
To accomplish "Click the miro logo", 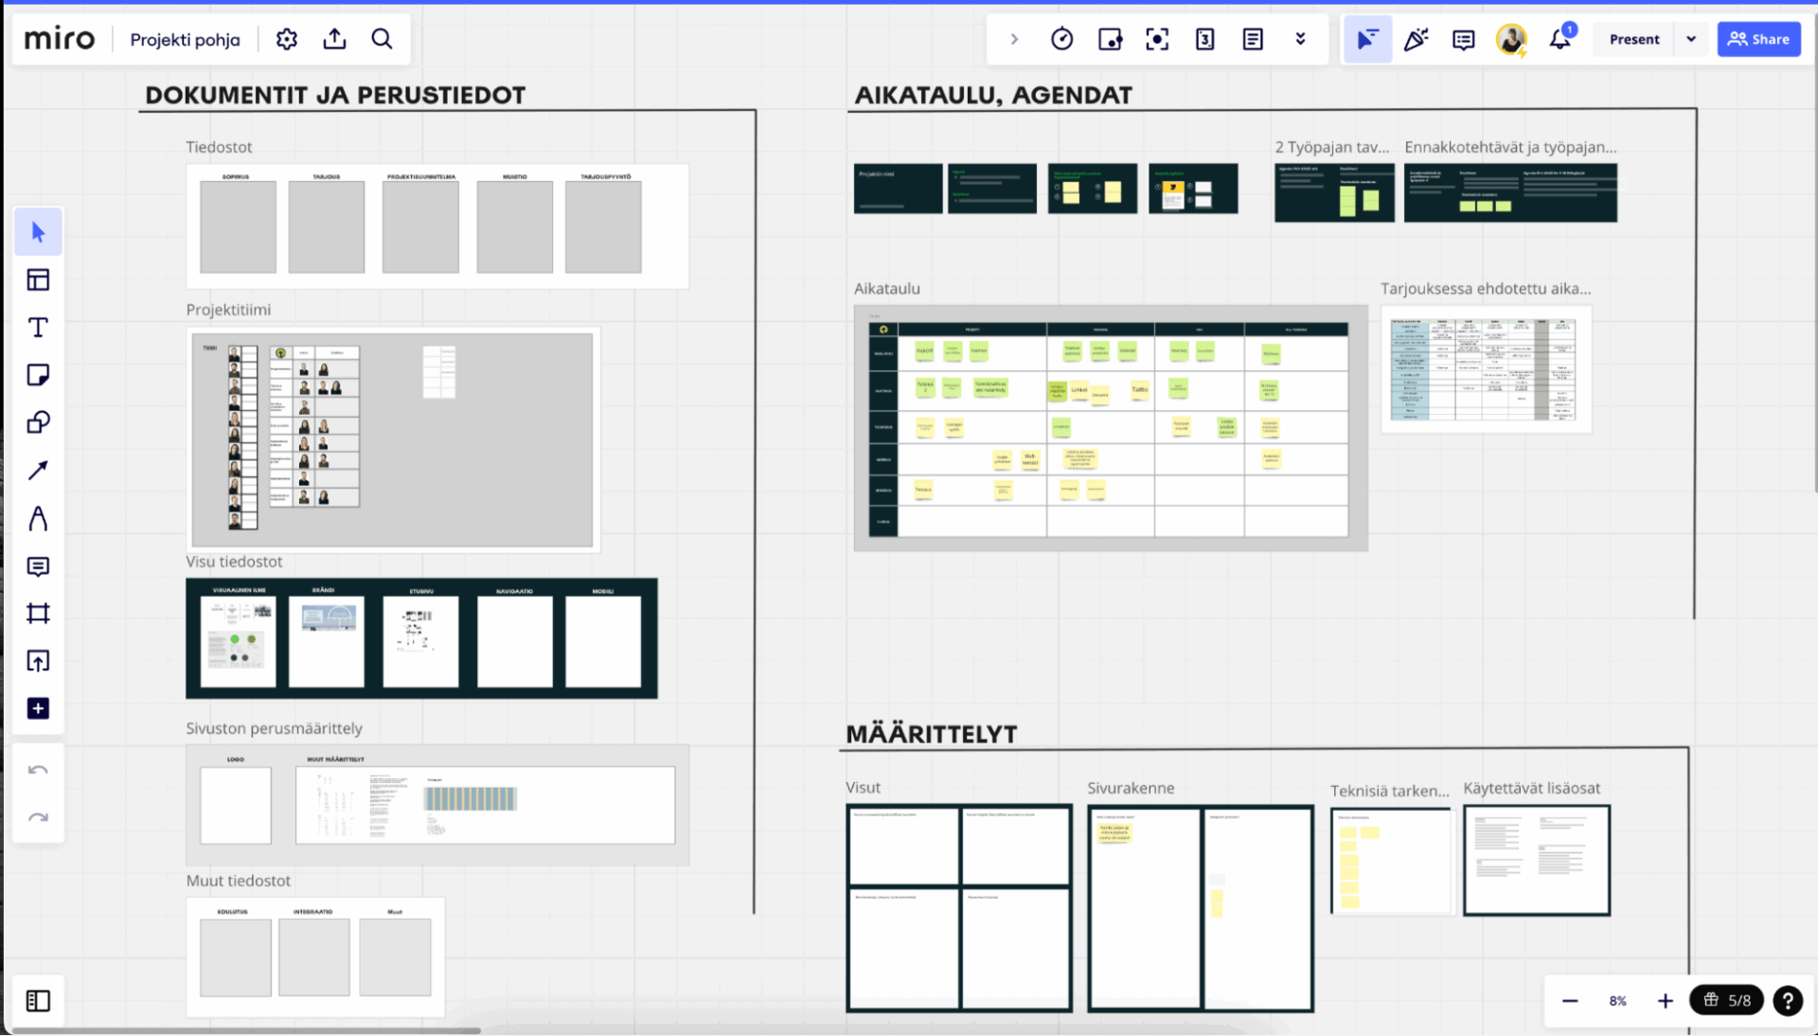I will pyautogui.click(x=59, y=39).
